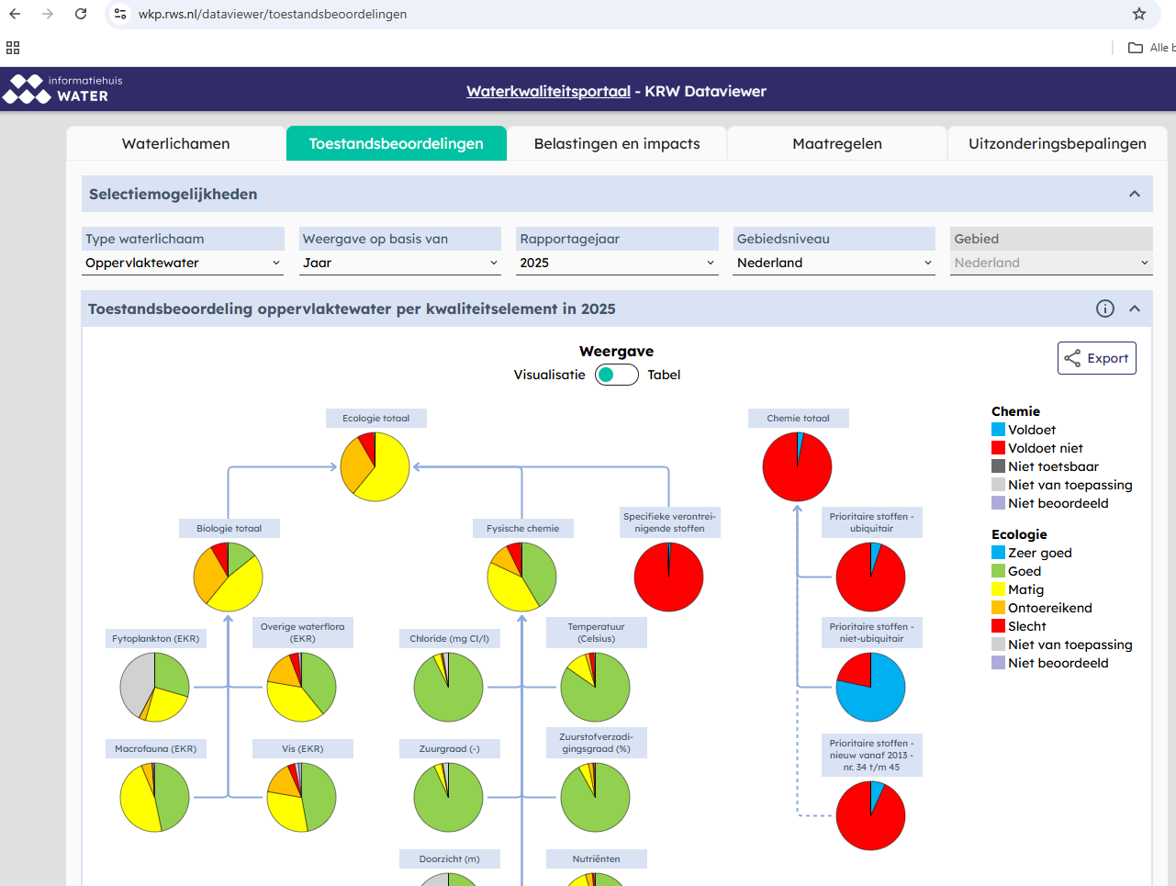Viewport: 1176px width, 886px height.
Task: Click the browser back arrow
Action: click(x=15, y=14)
